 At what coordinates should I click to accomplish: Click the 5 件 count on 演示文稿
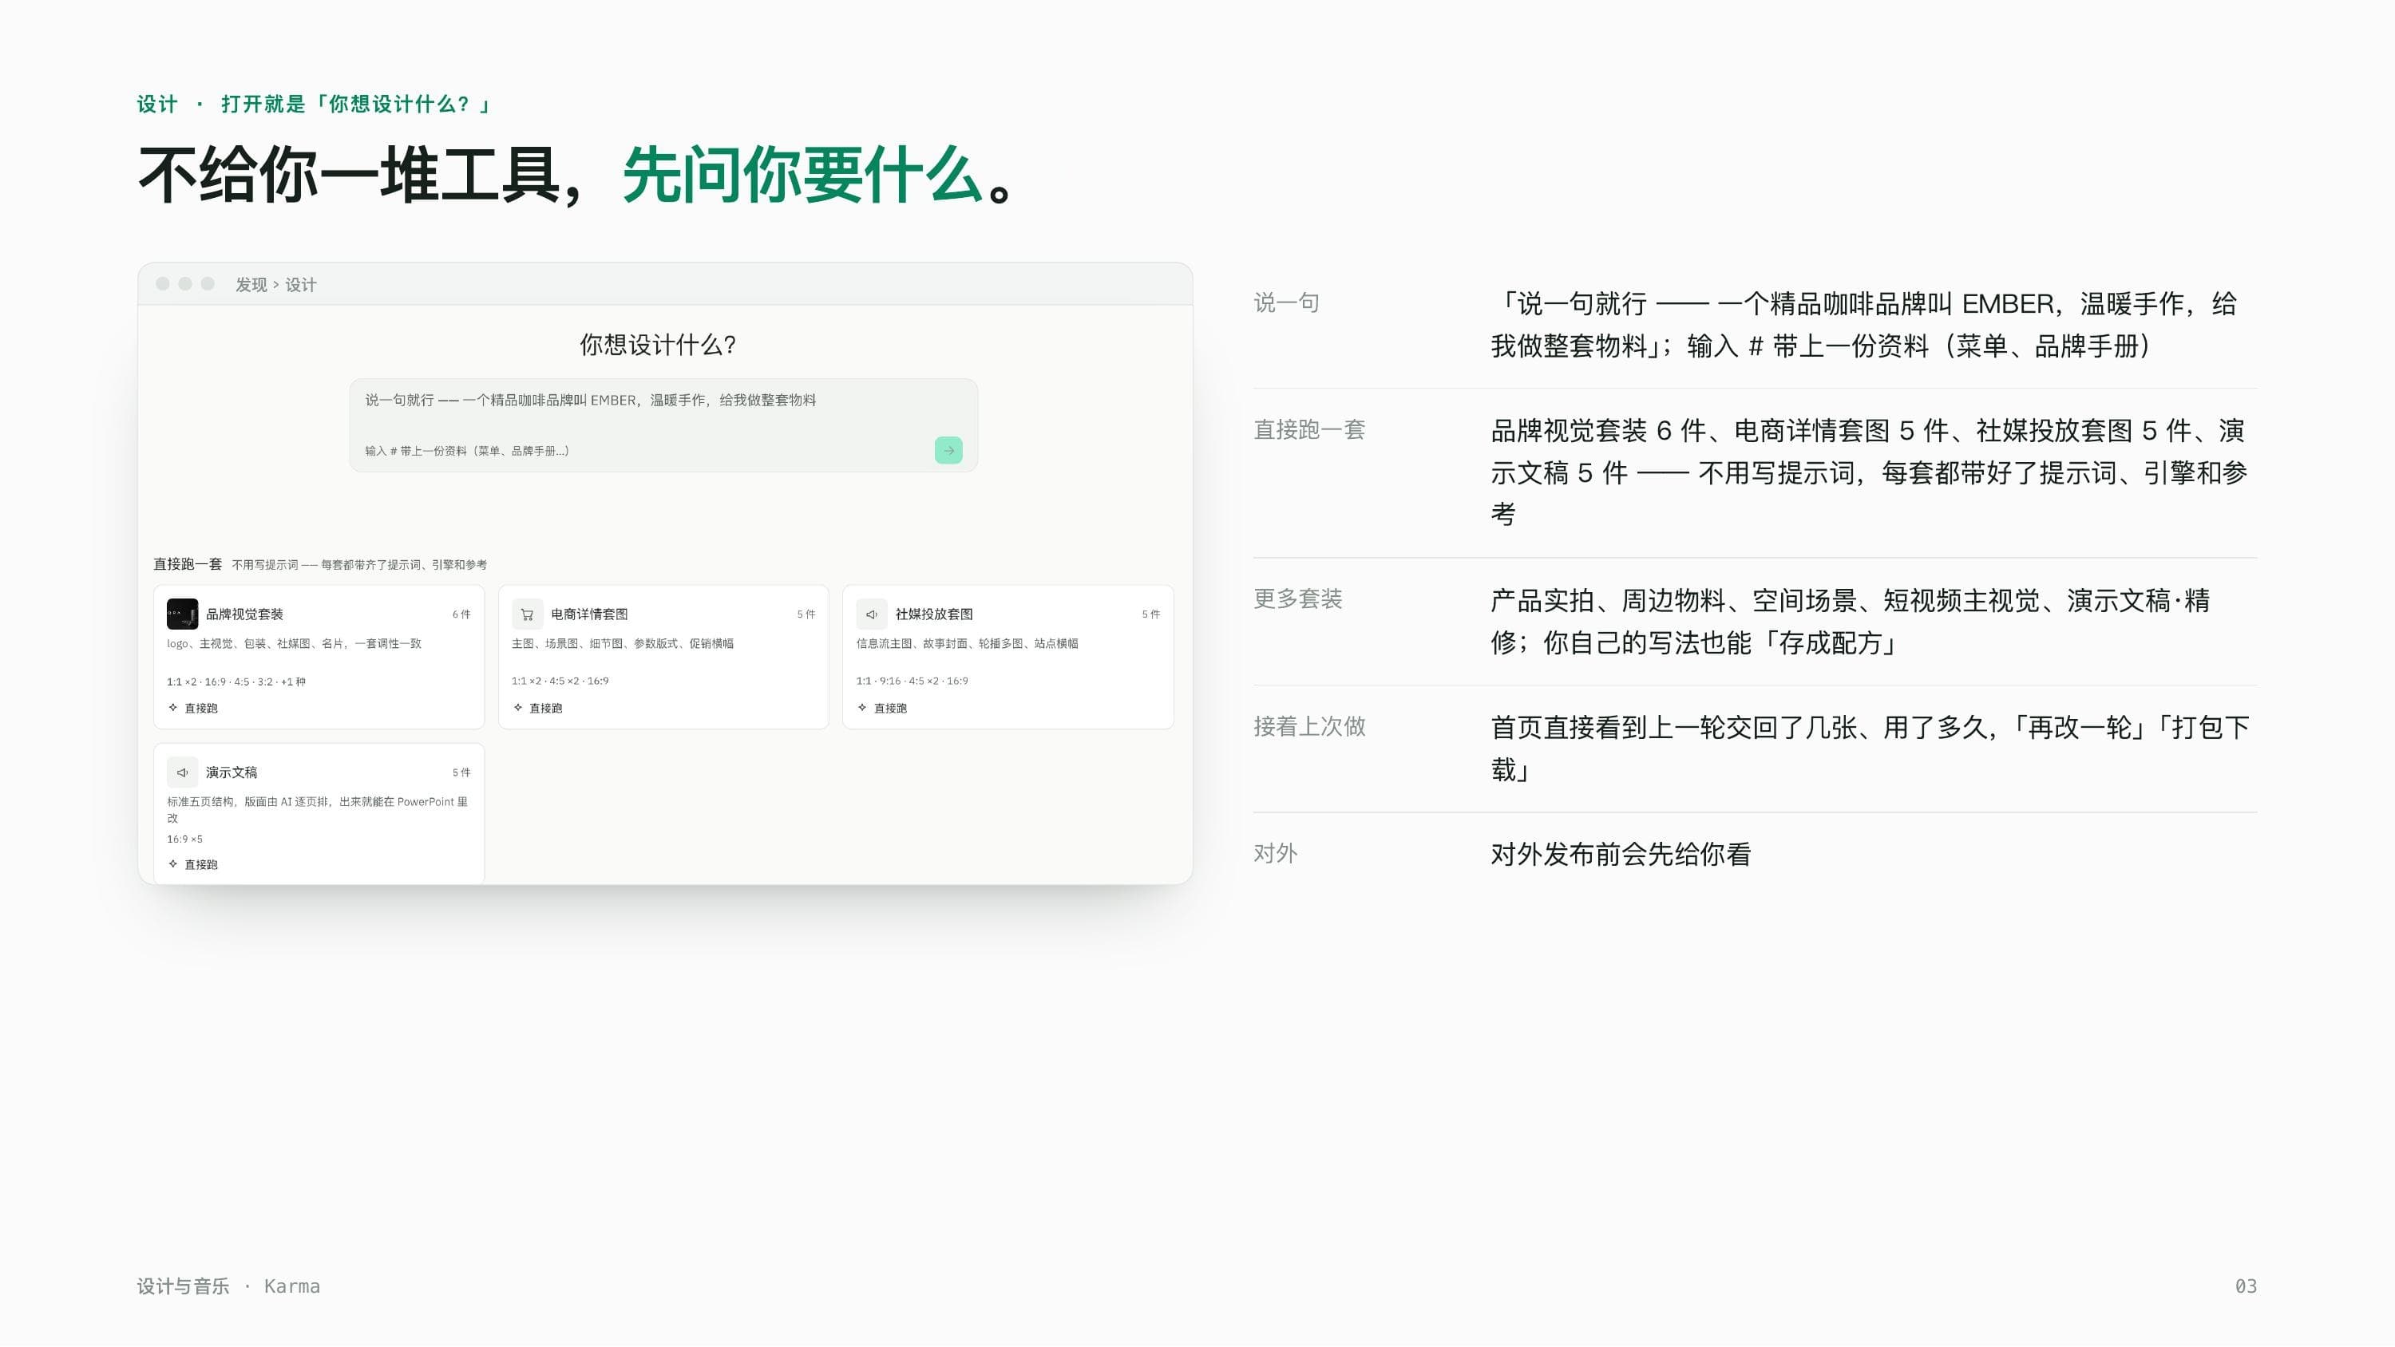[461, 772]
